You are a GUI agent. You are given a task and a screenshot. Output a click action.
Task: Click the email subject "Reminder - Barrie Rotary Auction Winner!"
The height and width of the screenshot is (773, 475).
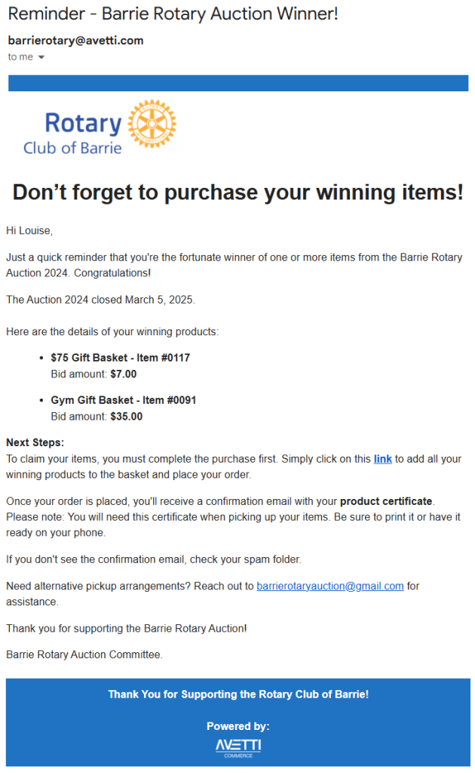click(x=173, y=14)
